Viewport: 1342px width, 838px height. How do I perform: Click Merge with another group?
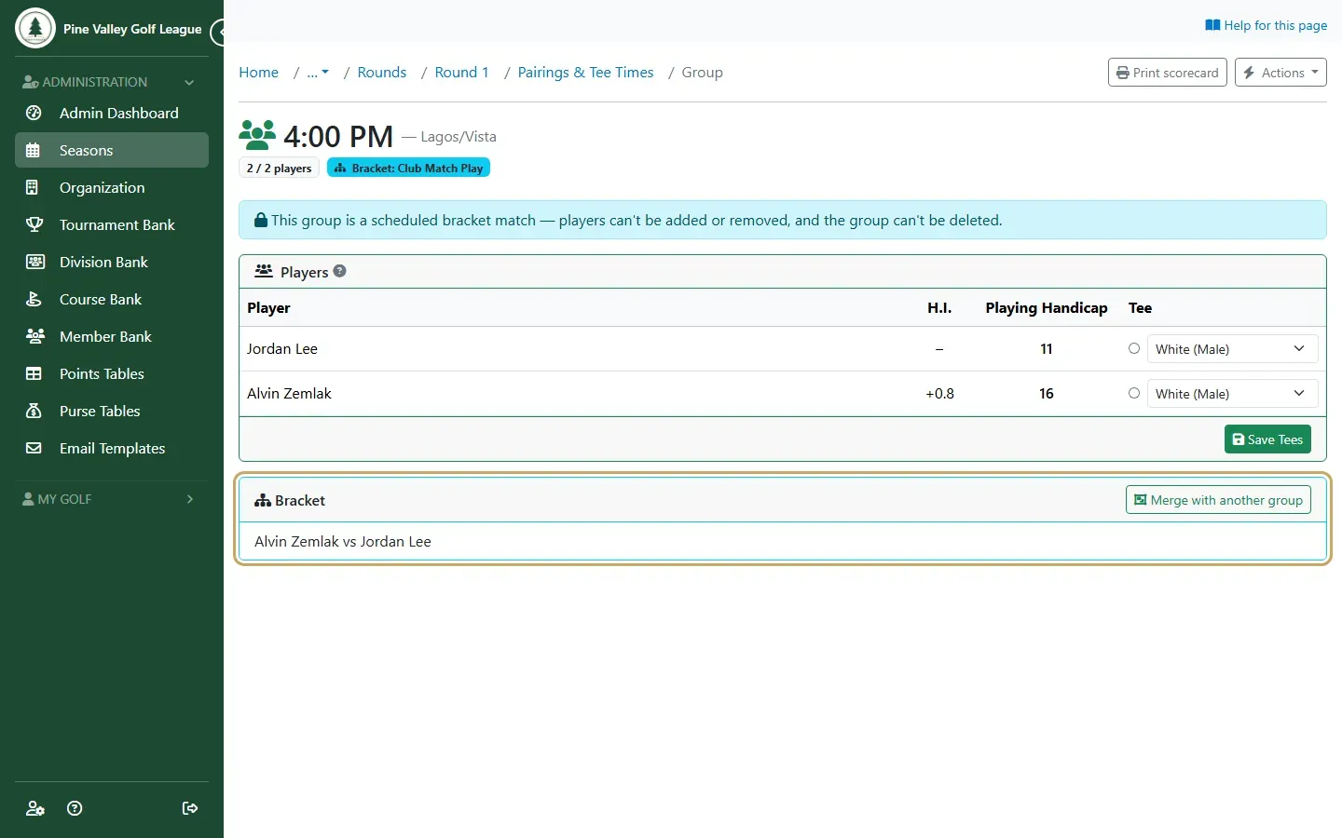(1218, 500)
